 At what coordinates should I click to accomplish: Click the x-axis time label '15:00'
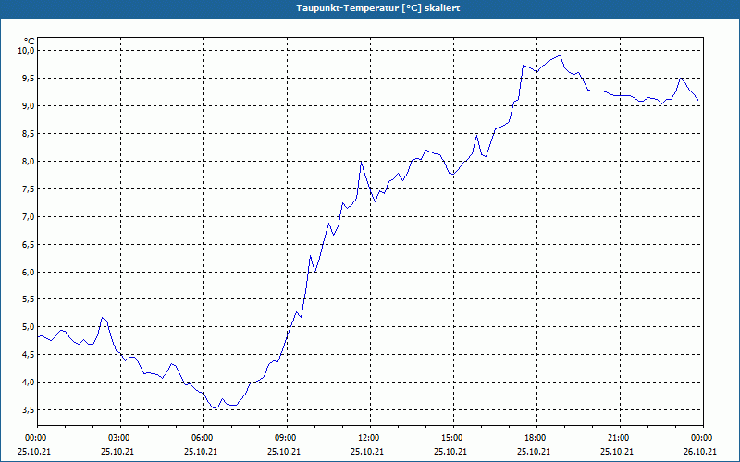pos(452,438)
